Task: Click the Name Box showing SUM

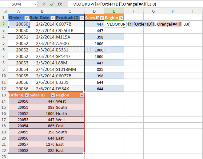Action: tap(16, 4)
